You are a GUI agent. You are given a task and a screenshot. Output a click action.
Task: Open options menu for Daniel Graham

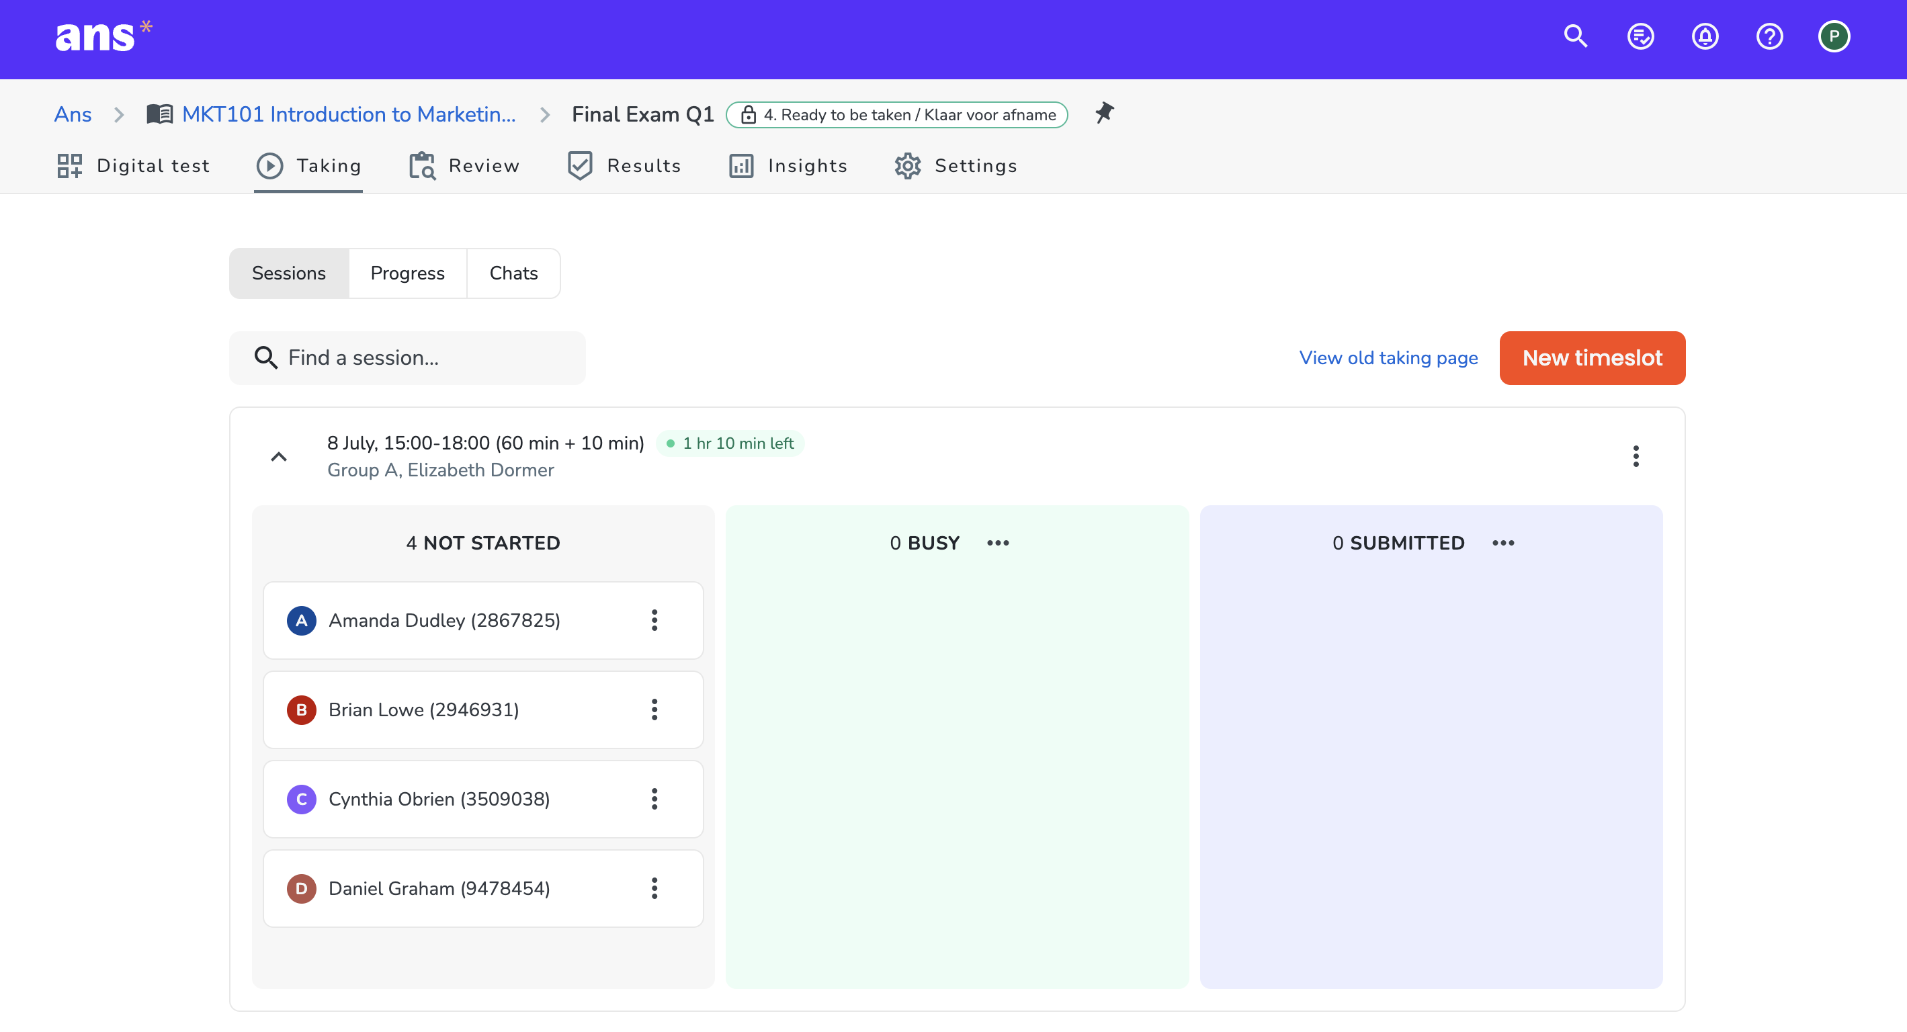coord(654,888)
